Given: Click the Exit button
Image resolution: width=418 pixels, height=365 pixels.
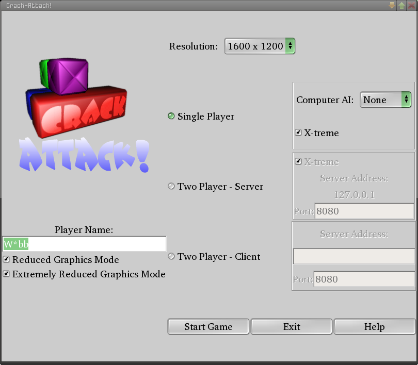Looking at the screenshot, I should click(292, 327).
